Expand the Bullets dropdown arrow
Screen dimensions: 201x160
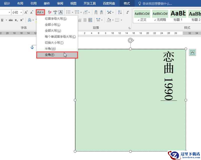pos(72,12)
